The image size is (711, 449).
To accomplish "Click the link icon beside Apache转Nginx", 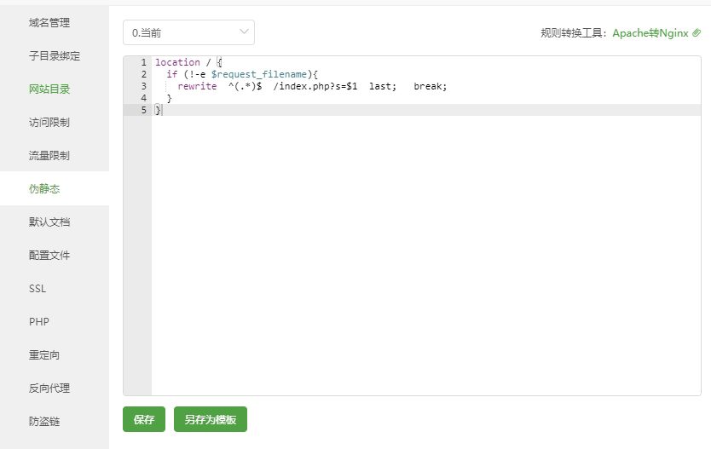I will pyautogui.click(x=697, y=32).
